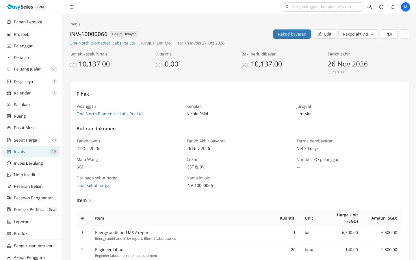Open Produk in the sidebar
Viewport: 416px width, 260px height.
(x=31, y=233)
